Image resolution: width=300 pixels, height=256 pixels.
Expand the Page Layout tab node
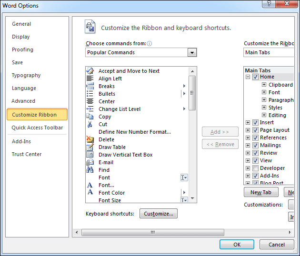point(248,130)
